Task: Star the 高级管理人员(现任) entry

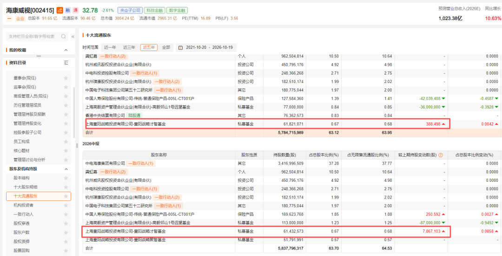Action: click(x=66, y=96)
